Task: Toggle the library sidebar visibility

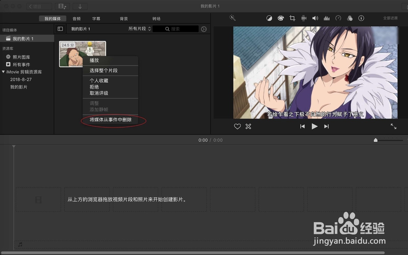Action: [x=60, y=29]
